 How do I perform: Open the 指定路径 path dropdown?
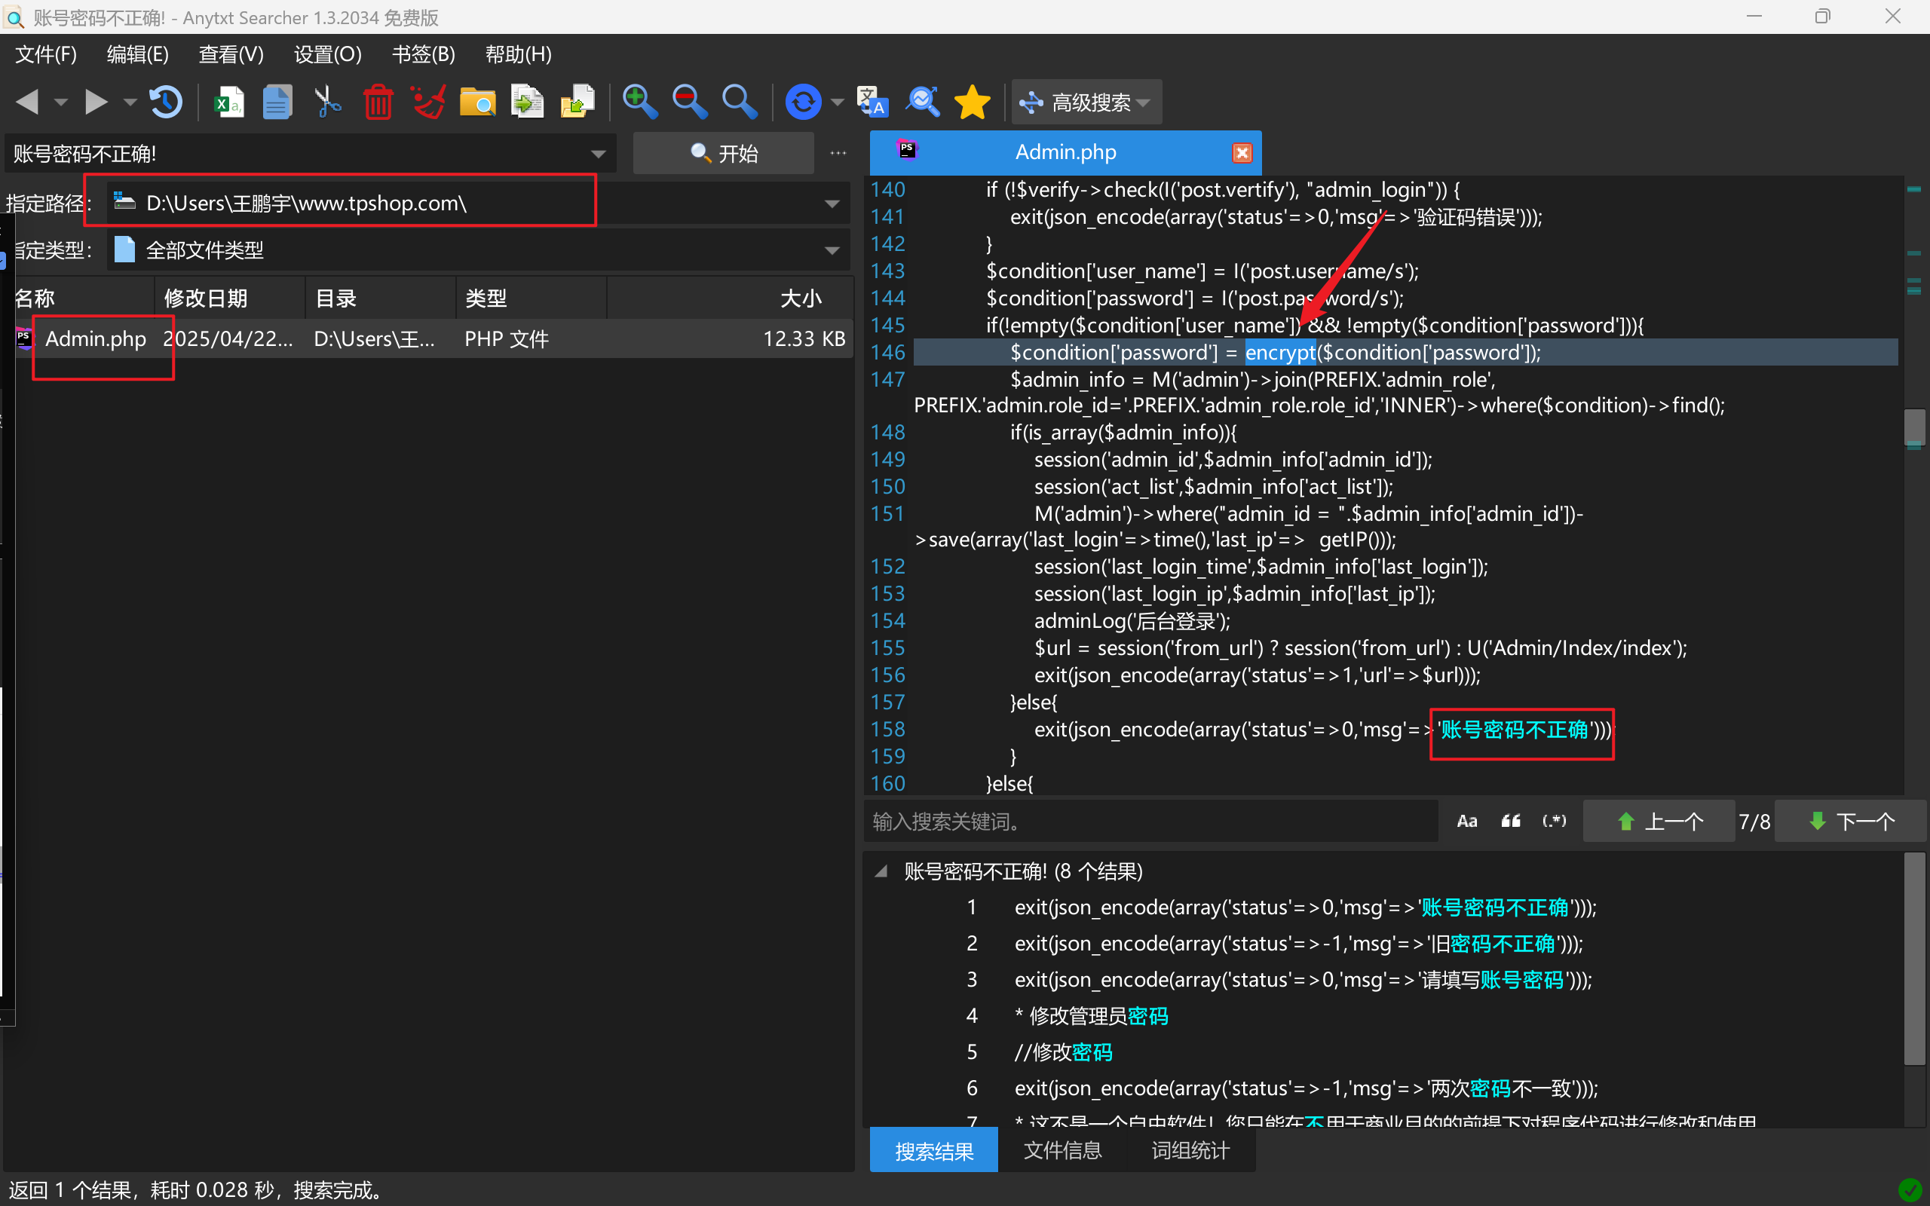point(832,204)
